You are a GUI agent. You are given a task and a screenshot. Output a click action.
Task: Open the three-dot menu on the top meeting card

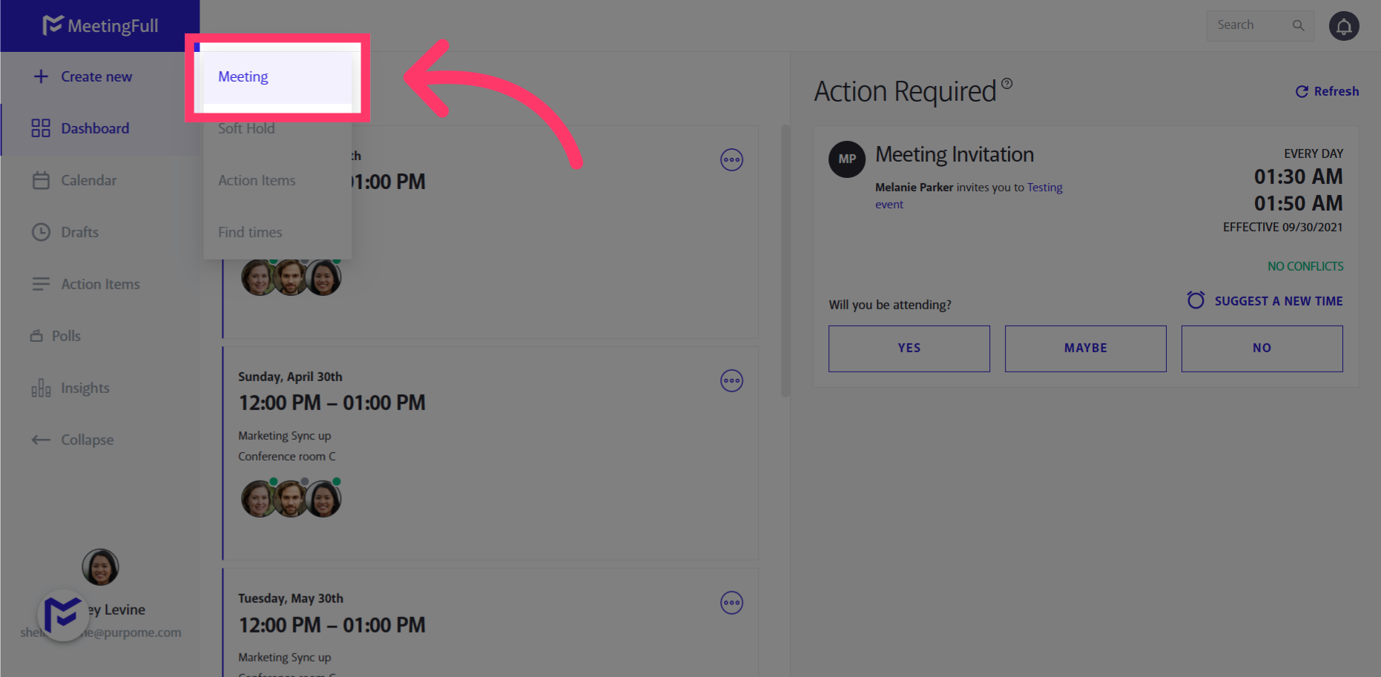click(731, 159)
